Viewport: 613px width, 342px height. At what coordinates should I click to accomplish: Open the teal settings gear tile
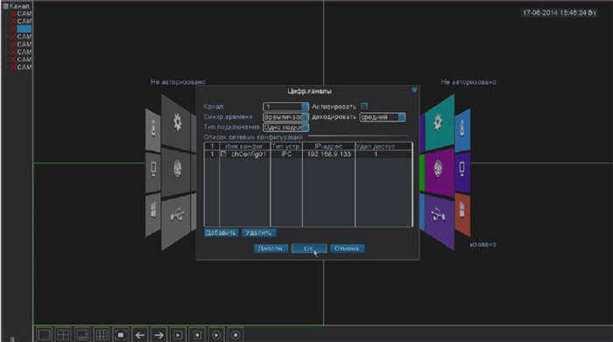(x=439, y=123)
